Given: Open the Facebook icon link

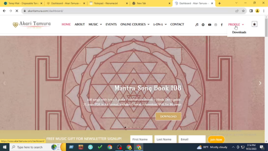Looking at the screenshot, I should click(x=222, y=25).
